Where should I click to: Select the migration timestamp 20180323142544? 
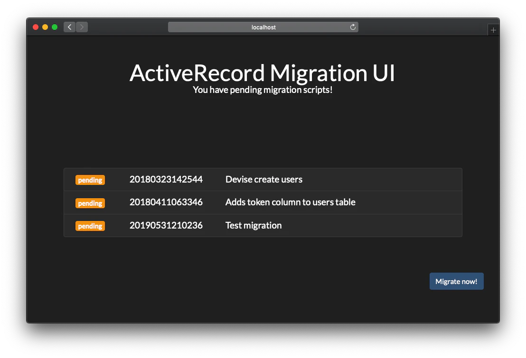pos(166,180)
